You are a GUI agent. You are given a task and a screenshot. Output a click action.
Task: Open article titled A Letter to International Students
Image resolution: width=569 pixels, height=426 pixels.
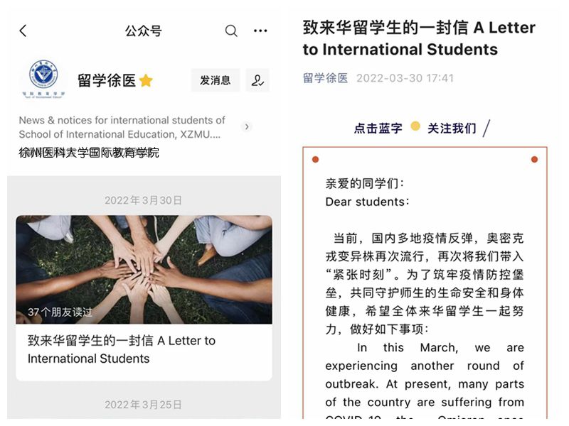click(x=122, y=349)
